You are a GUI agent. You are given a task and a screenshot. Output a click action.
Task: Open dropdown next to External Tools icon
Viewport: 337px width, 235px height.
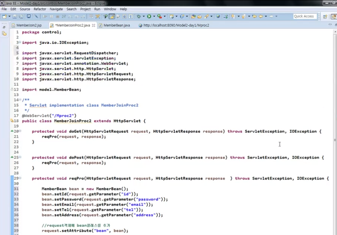click(165, 16)
